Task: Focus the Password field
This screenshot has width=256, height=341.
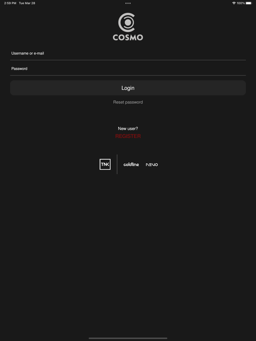Action: pyautogui.click(x=128, y=69)
